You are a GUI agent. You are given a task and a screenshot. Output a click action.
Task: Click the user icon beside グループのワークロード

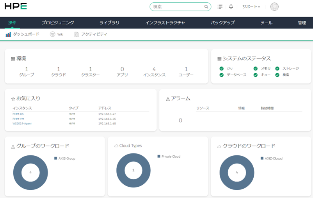[13, 147]
